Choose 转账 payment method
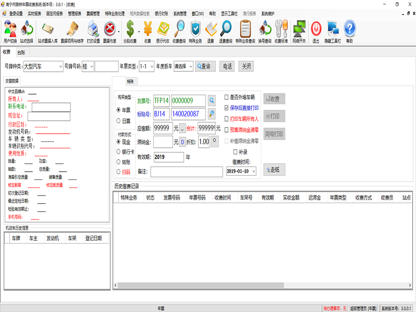The width and height of the screenshot is (416, 312). point(119,162)
